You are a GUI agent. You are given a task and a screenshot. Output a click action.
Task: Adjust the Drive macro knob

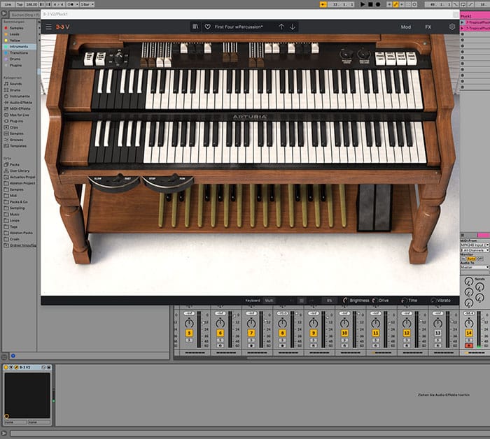(x=374, y=301)
